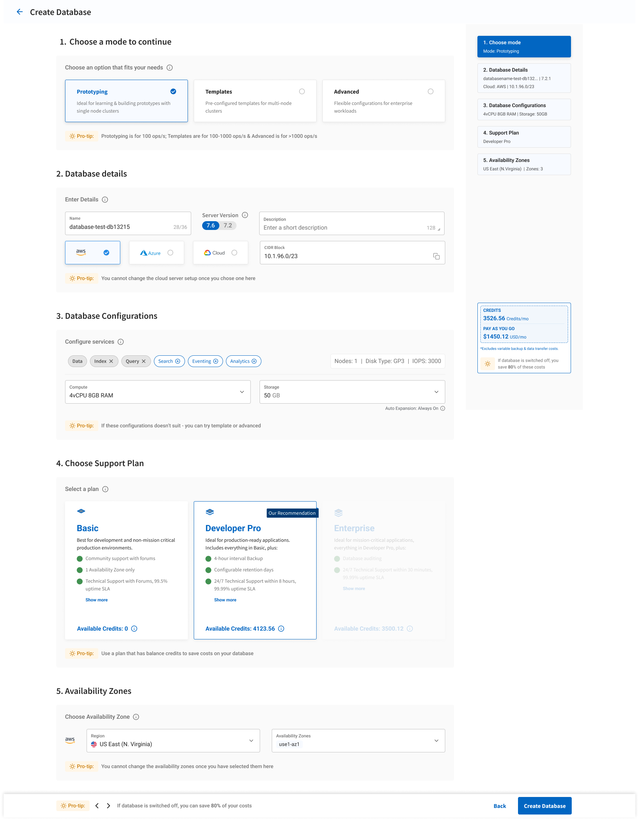Switch Server Version to 7.2
The height and width of the screenshot is (820, 639).
pos(227,225)
